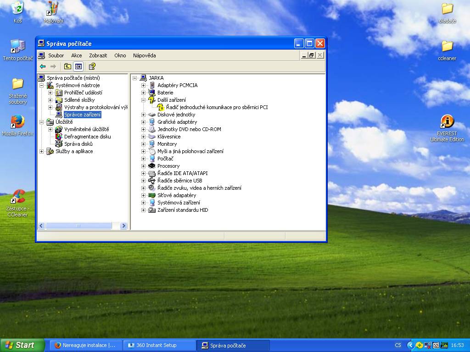The height and width of the screenshot is (352, 470).
Task: Select the Malování desktop shortcut
Action: [x=53, y=12]
